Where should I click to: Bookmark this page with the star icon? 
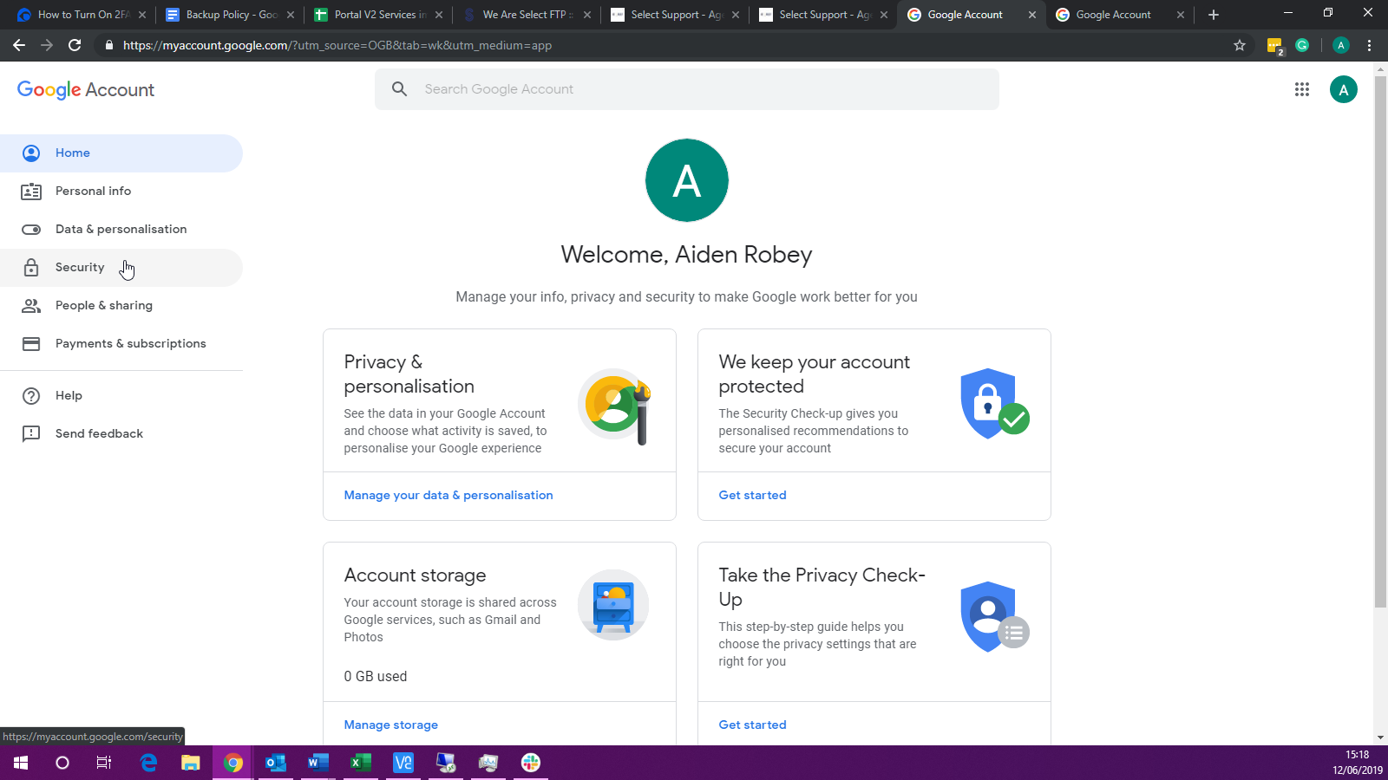[x=1240, y=45]
